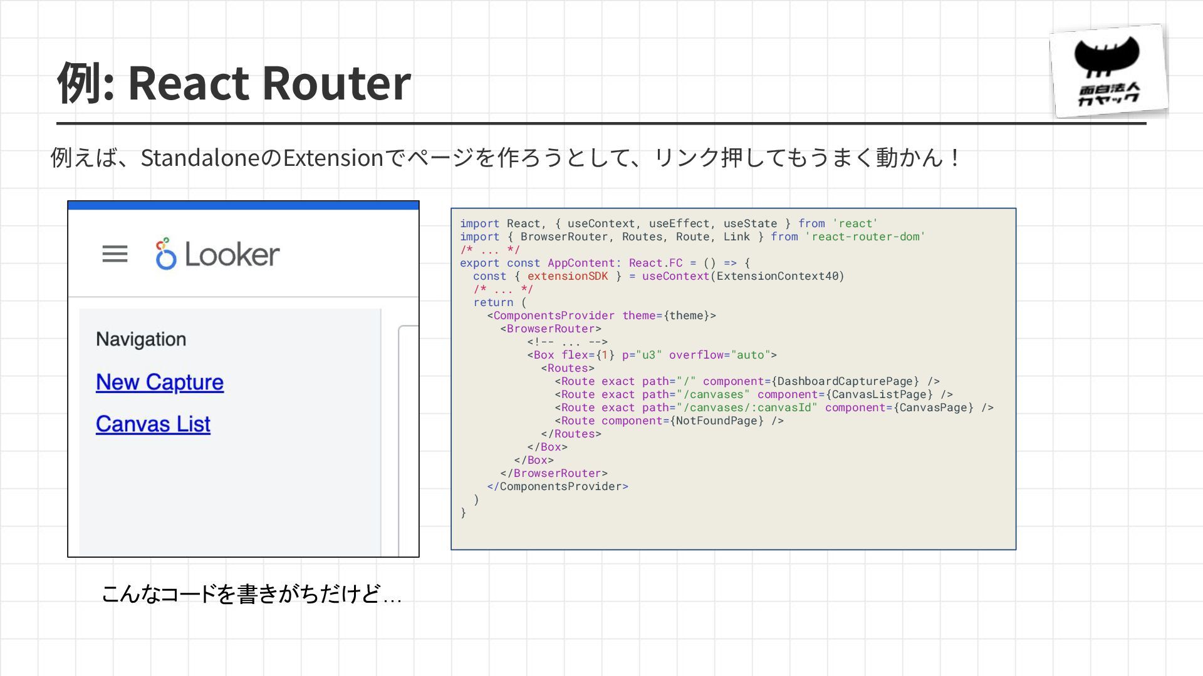Viewport: 1203px width, 676px height.
Task: Click the Navigation heading in the sidebar
Action: coord(141,339)
